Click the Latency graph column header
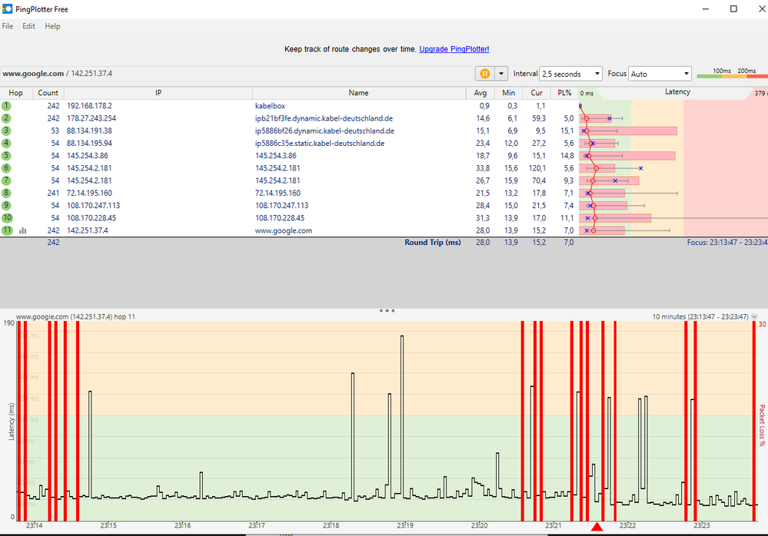768x536 pixels. point(677,92)
